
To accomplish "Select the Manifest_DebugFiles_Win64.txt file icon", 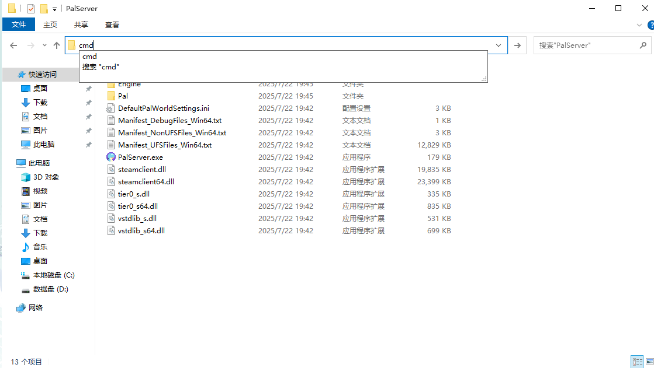I will coord(110,121).
